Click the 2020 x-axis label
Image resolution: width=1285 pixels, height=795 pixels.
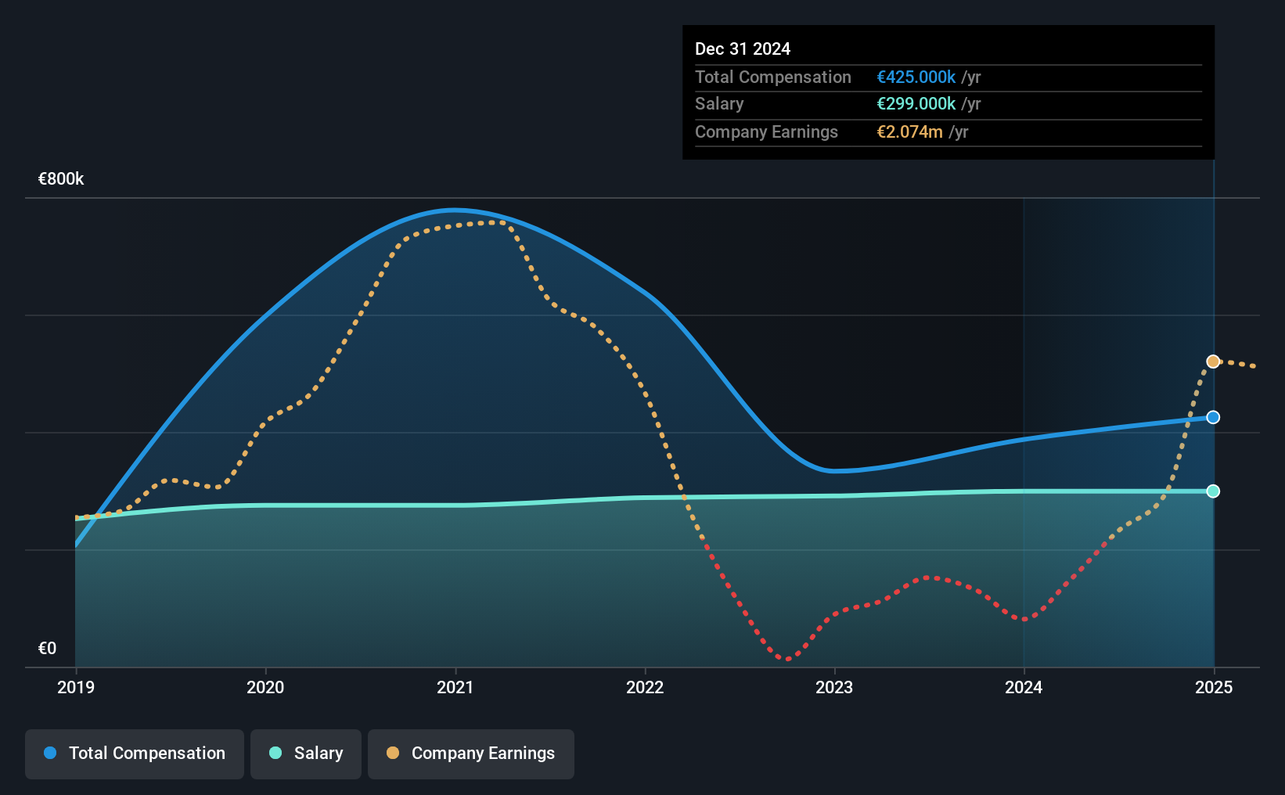coord(265,687)
